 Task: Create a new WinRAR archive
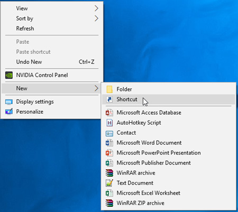(x=169, y=173)
